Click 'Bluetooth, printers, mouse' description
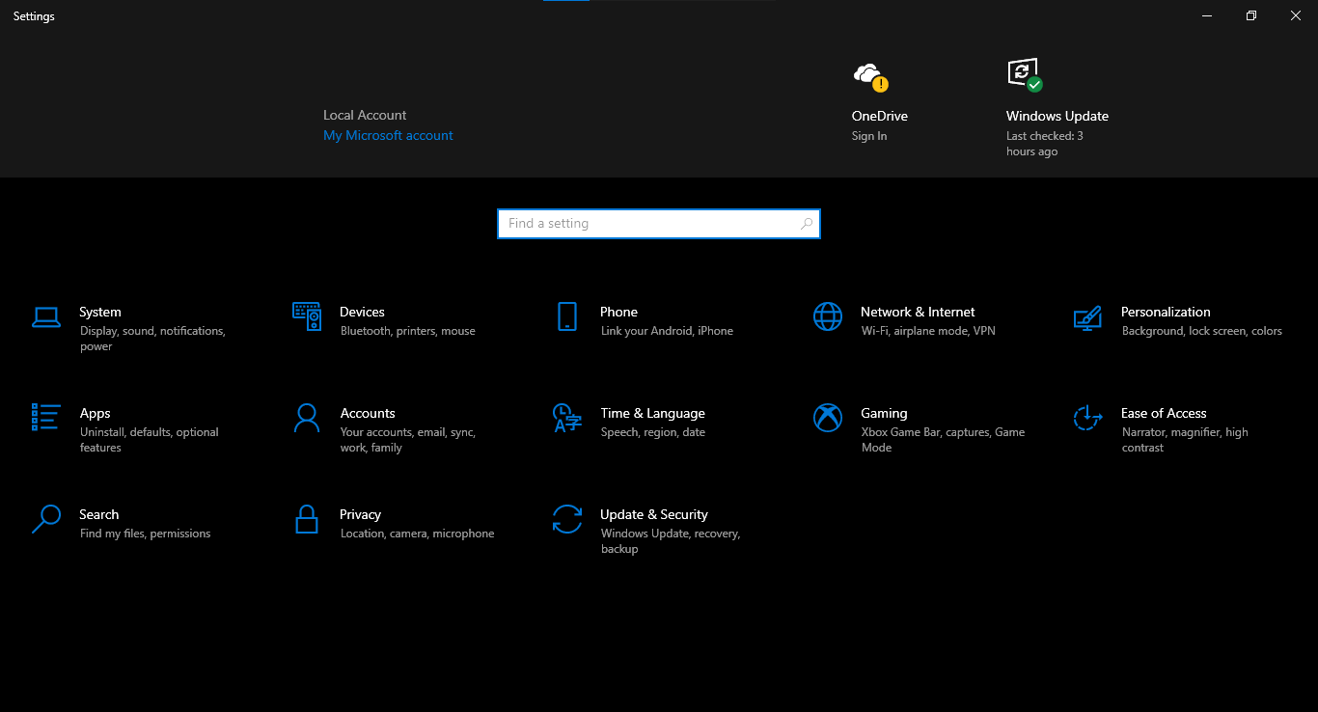This screenshot has width=1318, height=712. 408,331
